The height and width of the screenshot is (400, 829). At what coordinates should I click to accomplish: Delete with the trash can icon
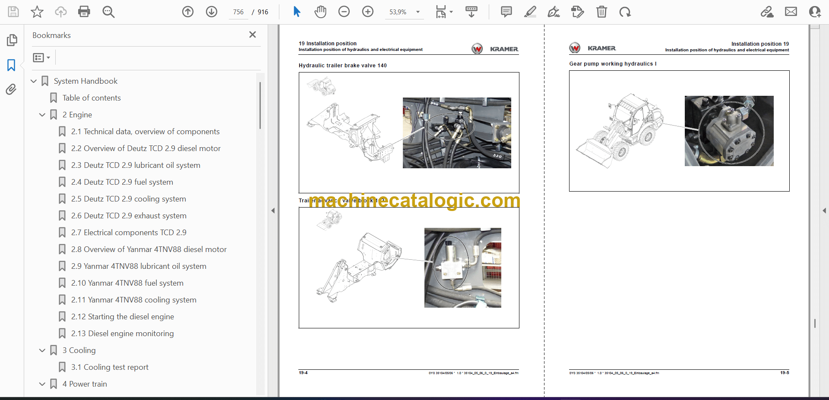(601, 12)
